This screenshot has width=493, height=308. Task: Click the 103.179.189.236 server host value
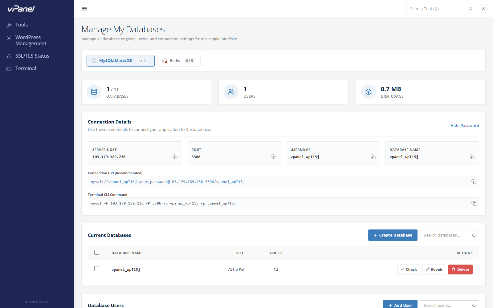[x=109, y=157]
